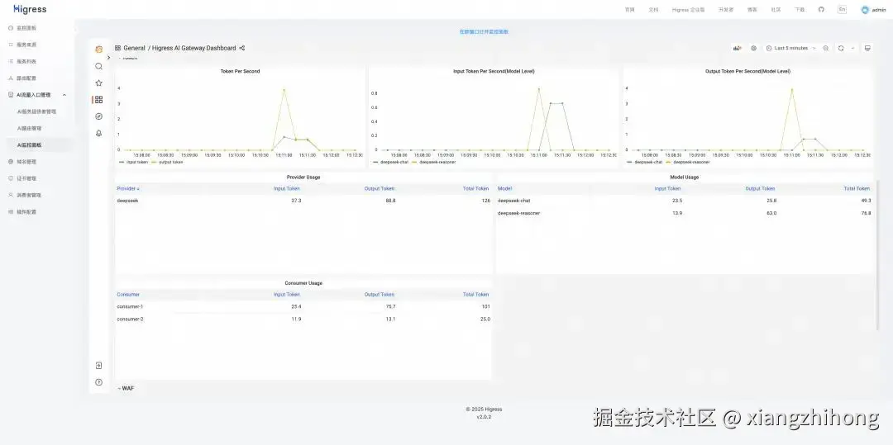Share dashboard via share icon
Viewport: 893px width, 445px height.
coord(242,49)
